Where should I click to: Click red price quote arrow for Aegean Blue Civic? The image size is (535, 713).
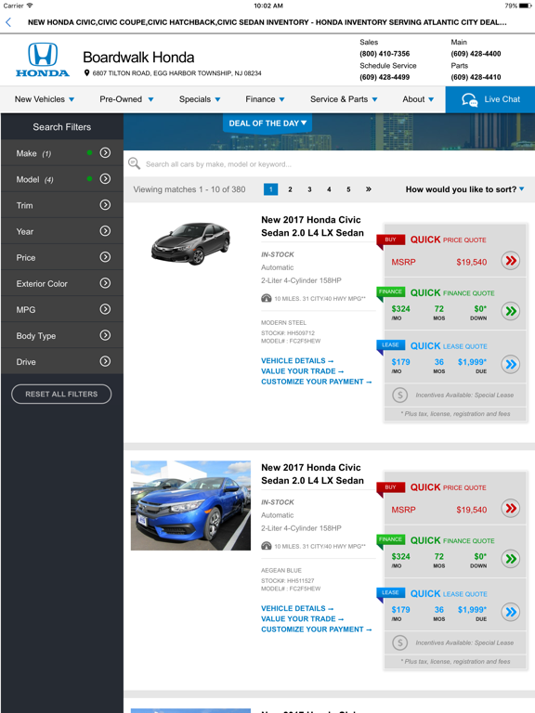point(511,508)
